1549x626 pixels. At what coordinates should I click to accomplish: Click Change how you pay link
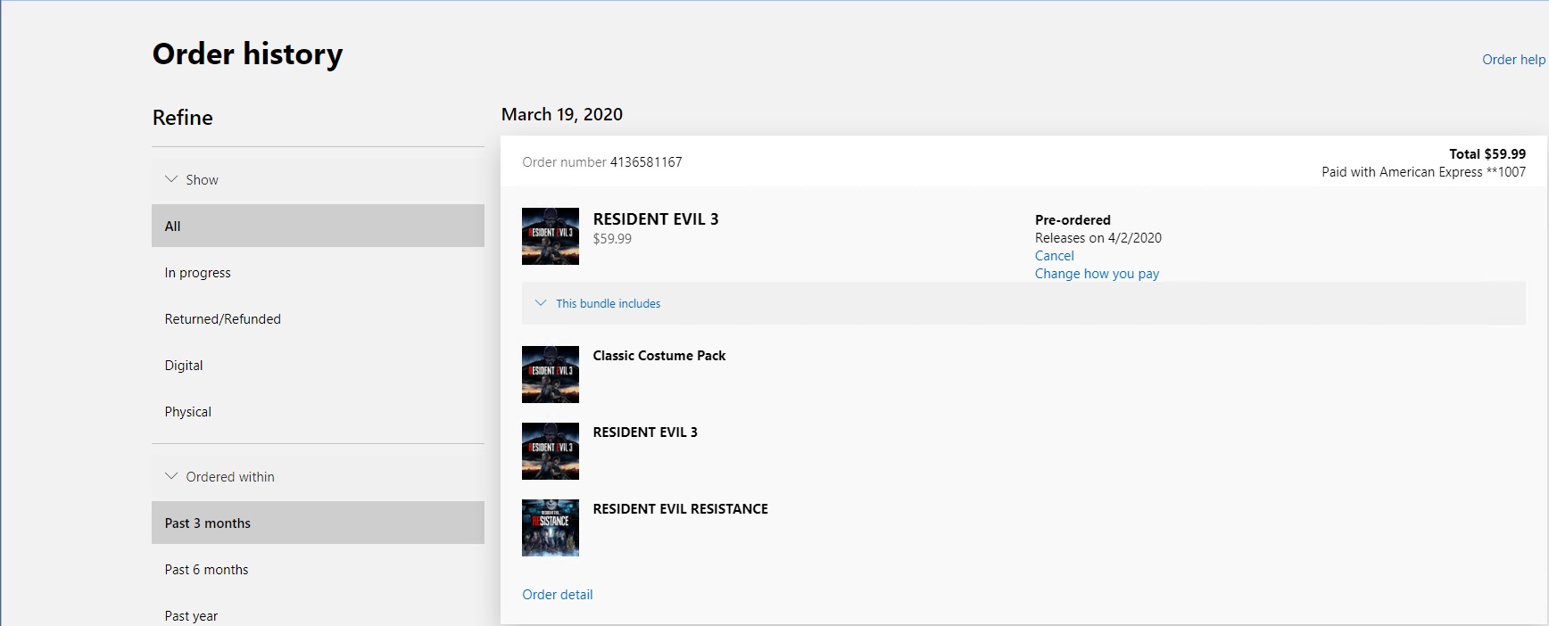point(1097,274)
